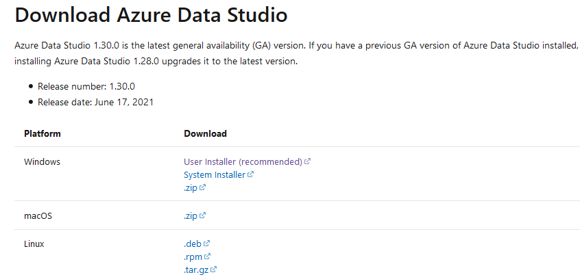The width and height of the screenshot is (580, 277).
Task: Choose the Linux .rpm download link
Action: tap(193, 256)
